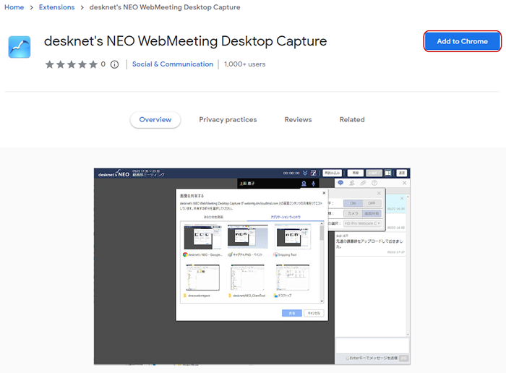Click the '1,000+ users' text

click(245, 64)
